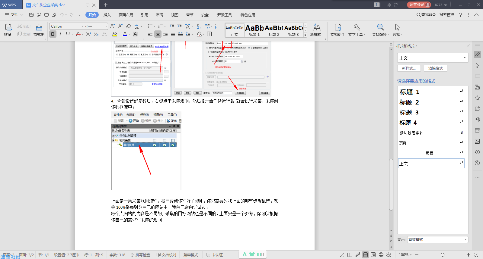Click the zoom slider handle

pos(443,255)
